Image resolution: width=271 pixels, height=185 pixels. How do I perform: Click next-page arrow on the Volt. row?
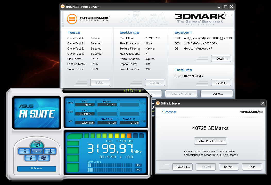145,112
